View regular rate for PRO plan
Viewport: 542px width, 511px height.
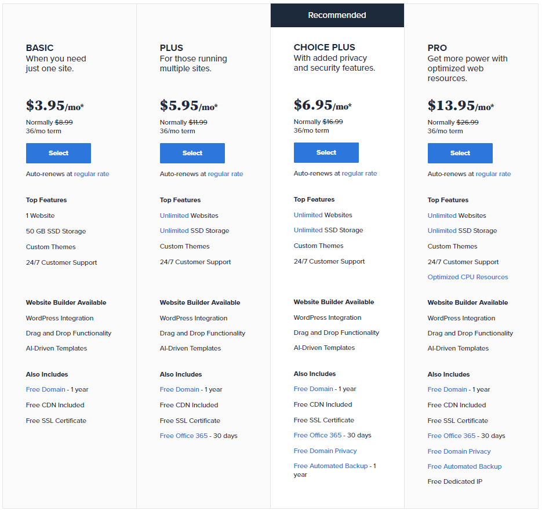(493, 174)
